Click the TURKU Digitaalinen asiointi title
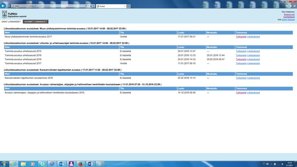This screenshot has height=167, width=297. point(17,15)
